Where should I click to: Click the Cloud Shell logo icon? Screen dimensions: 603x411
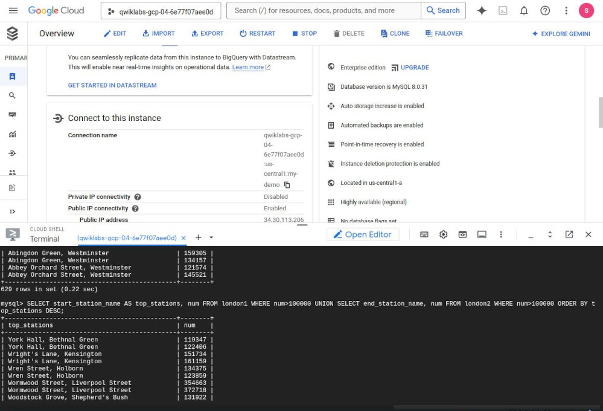click(13, 234)
